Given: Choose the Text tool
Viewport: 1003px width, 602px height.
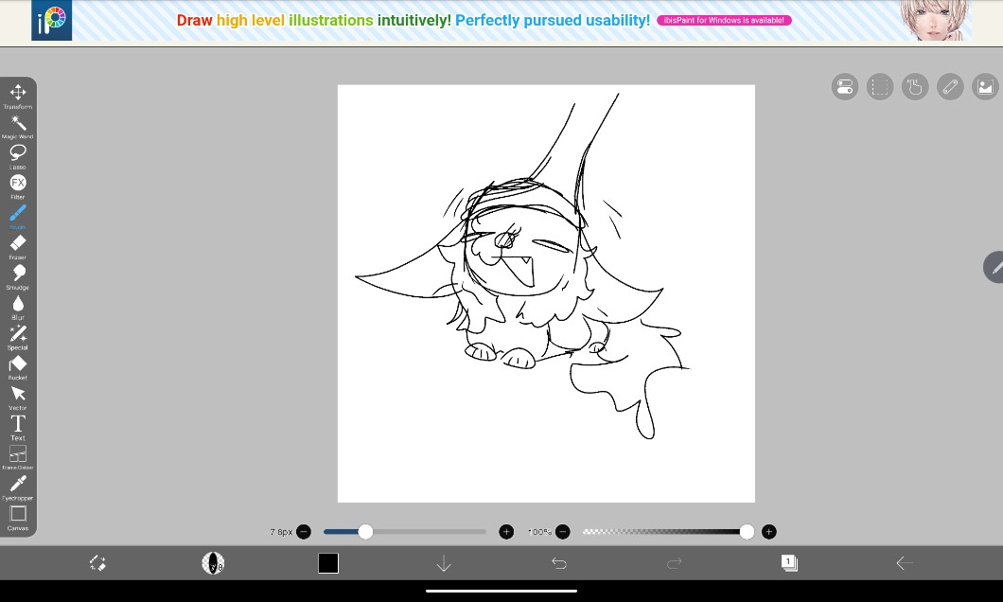Looking at the screenshot, I should click(17, 425).
